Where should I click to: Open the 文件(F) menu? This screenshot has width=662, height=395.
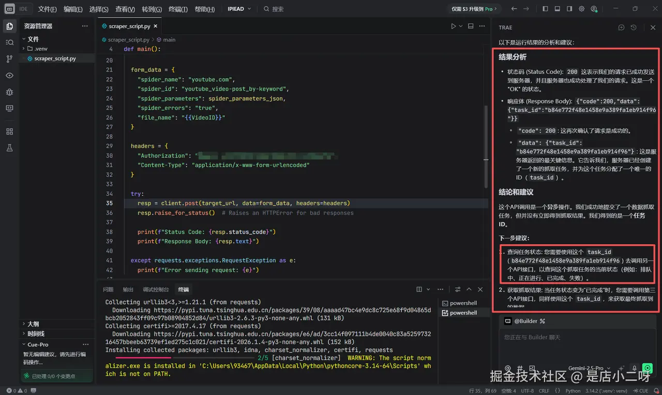pos(47,9)
